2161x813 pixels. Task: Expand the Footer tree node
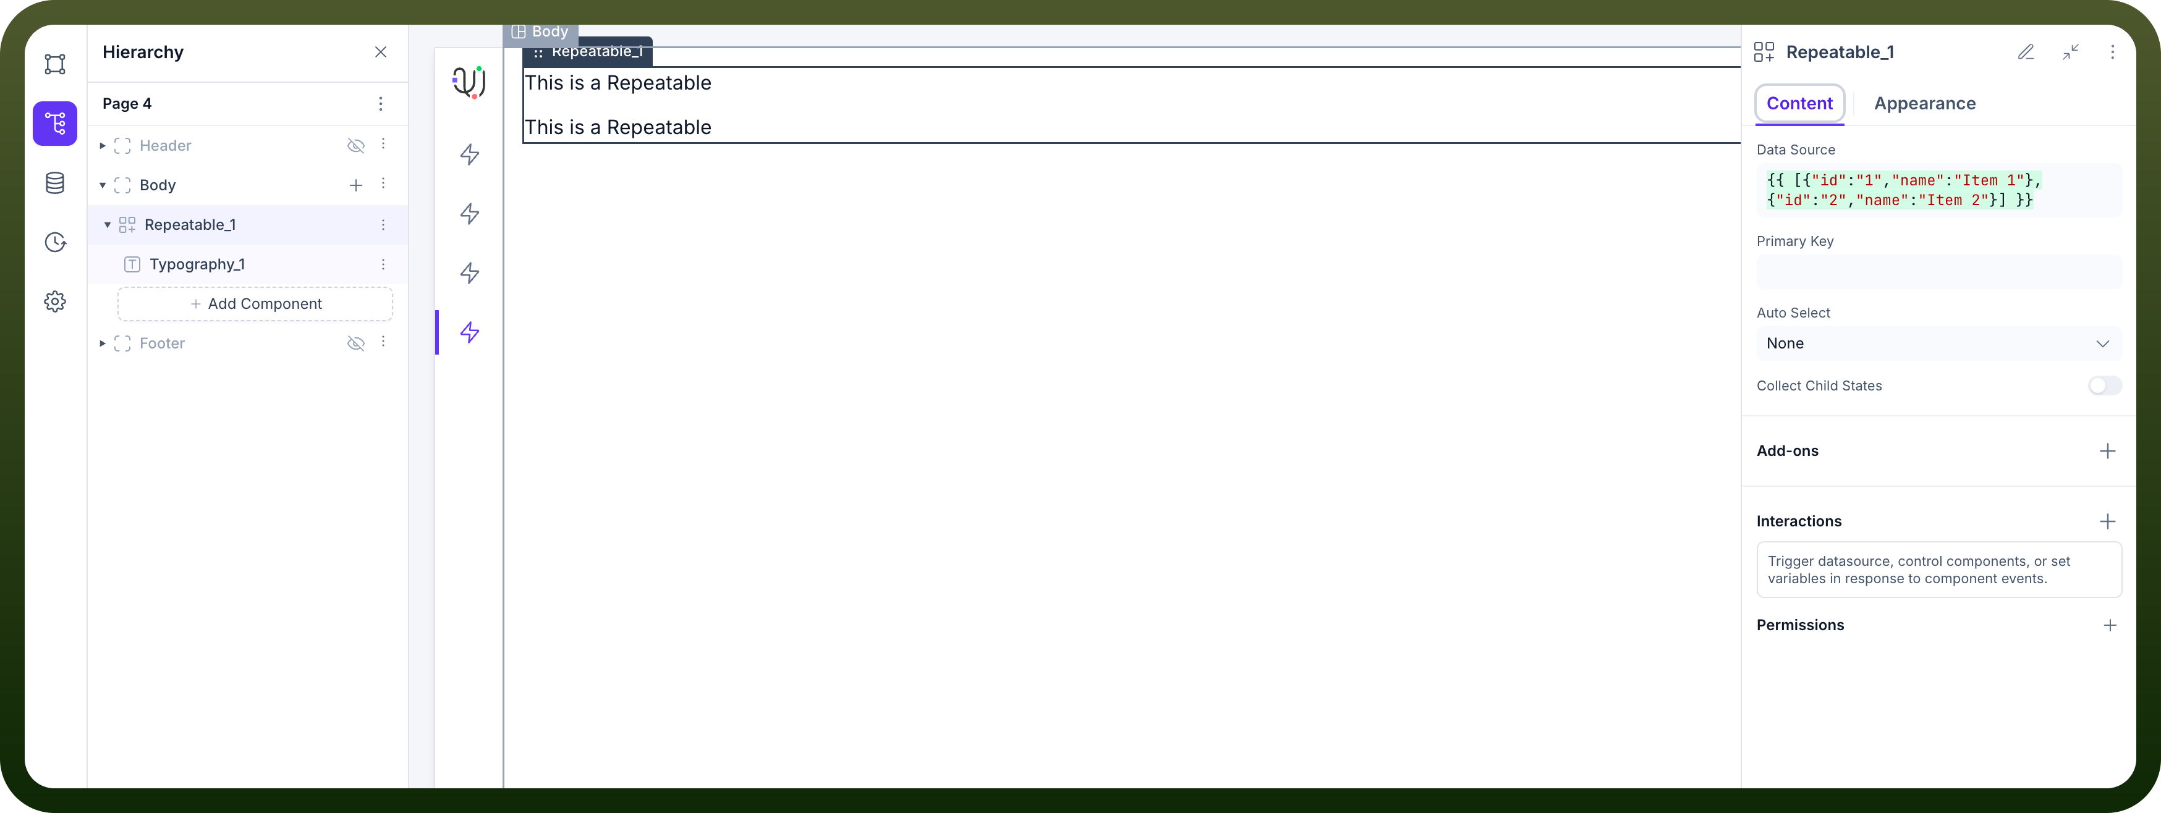103,343
